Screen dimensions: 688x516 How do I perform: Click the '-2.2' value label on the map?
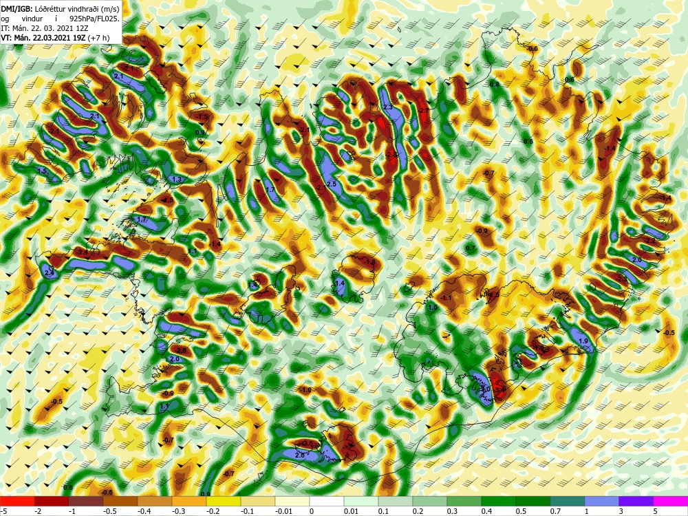pos(650,241)
